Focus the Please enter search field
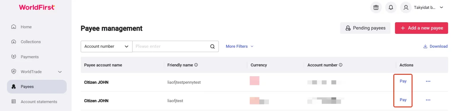Image resolution: width=456 pixels, height=111 pixels. coord(171,46)
